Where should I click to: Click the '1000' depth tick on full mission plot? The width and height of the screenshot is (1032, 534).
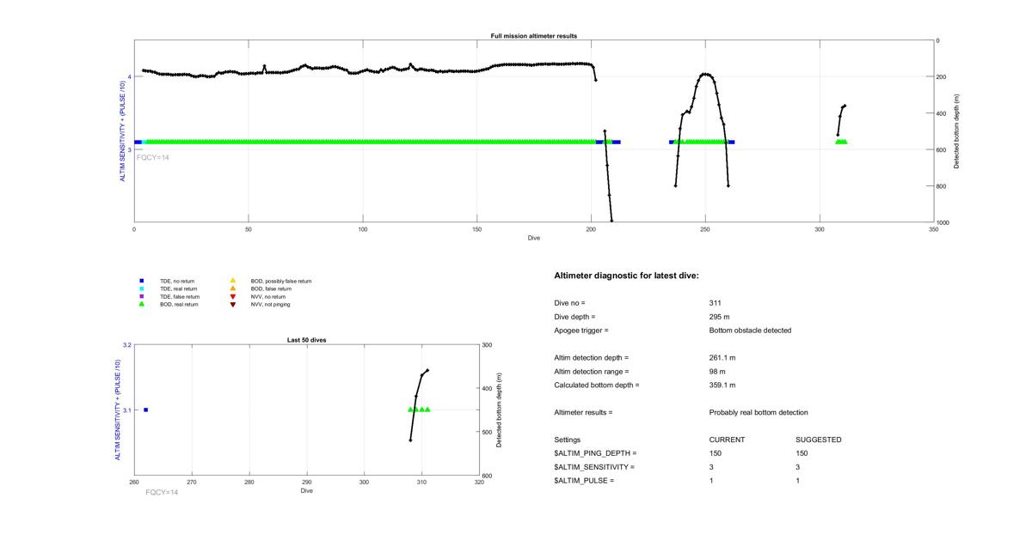pos(943,223)
